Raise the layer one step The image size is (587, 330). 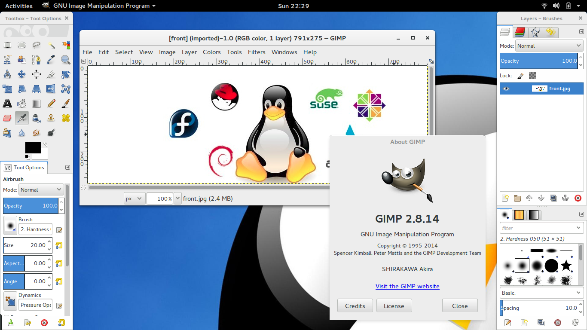[529, 198]
